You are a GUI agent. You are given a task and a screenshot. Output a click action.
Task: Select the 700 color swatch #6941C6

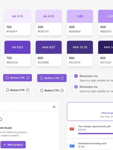(x=17, y=54)
